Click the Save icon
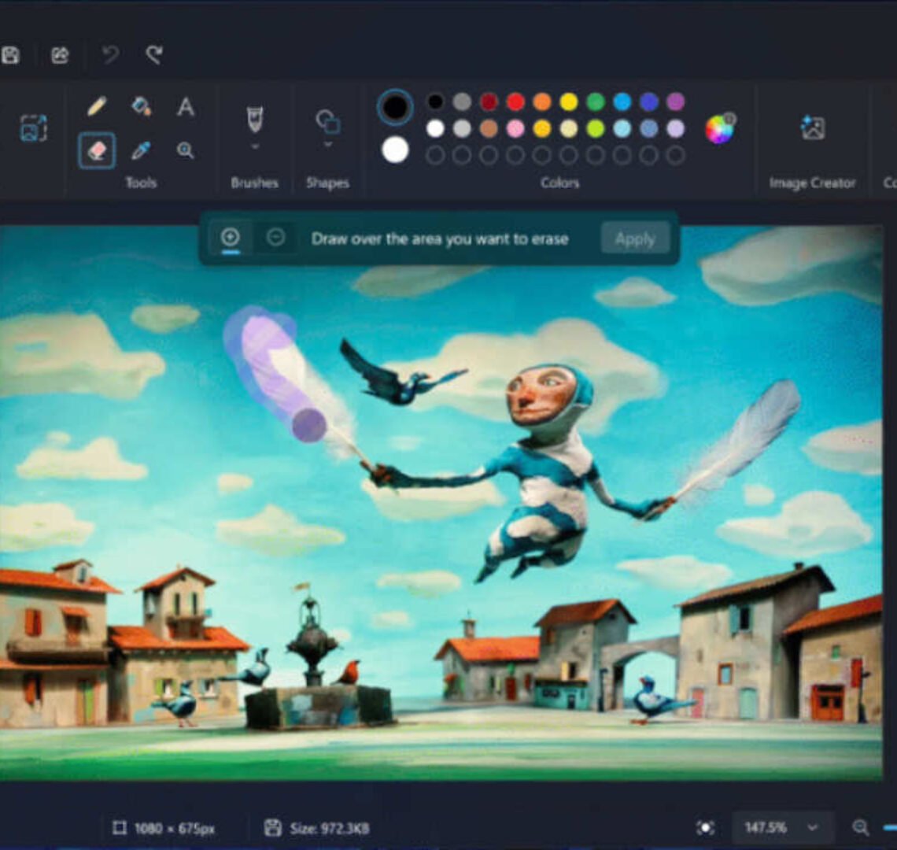 coord(11,55)
